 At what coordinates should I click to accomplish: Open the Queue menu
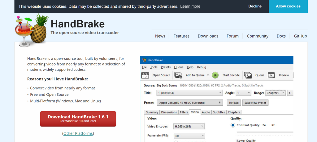[x=179, y=67]
